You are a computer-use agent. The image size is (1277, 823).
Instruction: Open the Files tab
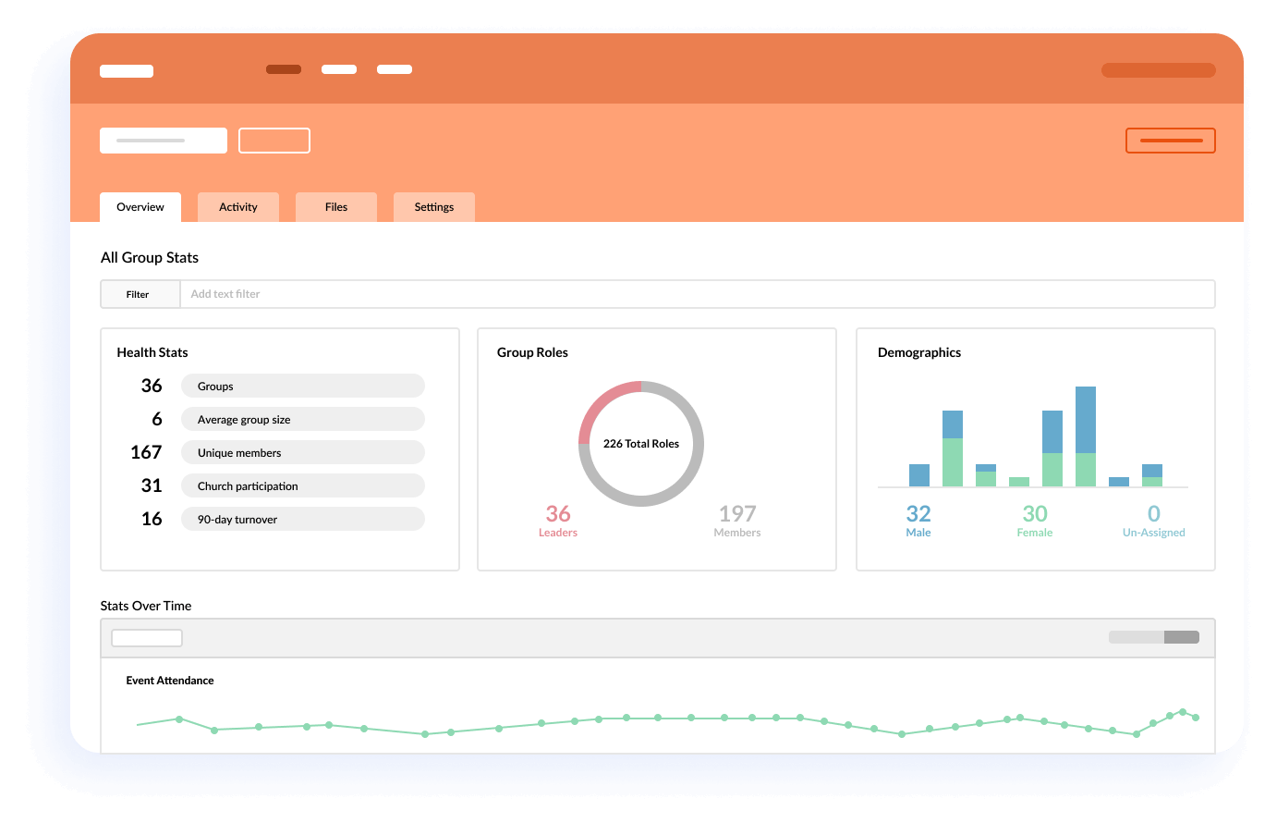click(336, 207)
